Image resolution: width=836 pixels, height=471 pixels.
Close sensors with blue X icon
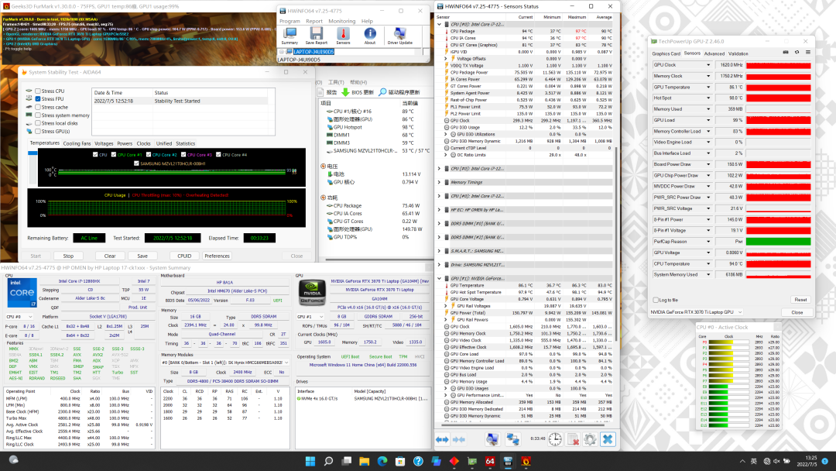(608, 439)
